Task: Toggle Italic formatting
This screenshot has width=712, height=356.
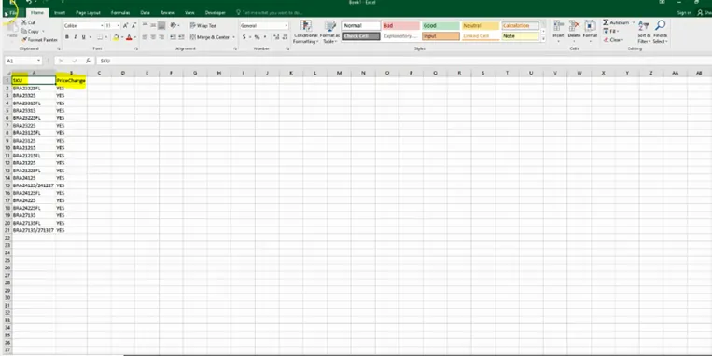Action: click(x=75, y=37)
